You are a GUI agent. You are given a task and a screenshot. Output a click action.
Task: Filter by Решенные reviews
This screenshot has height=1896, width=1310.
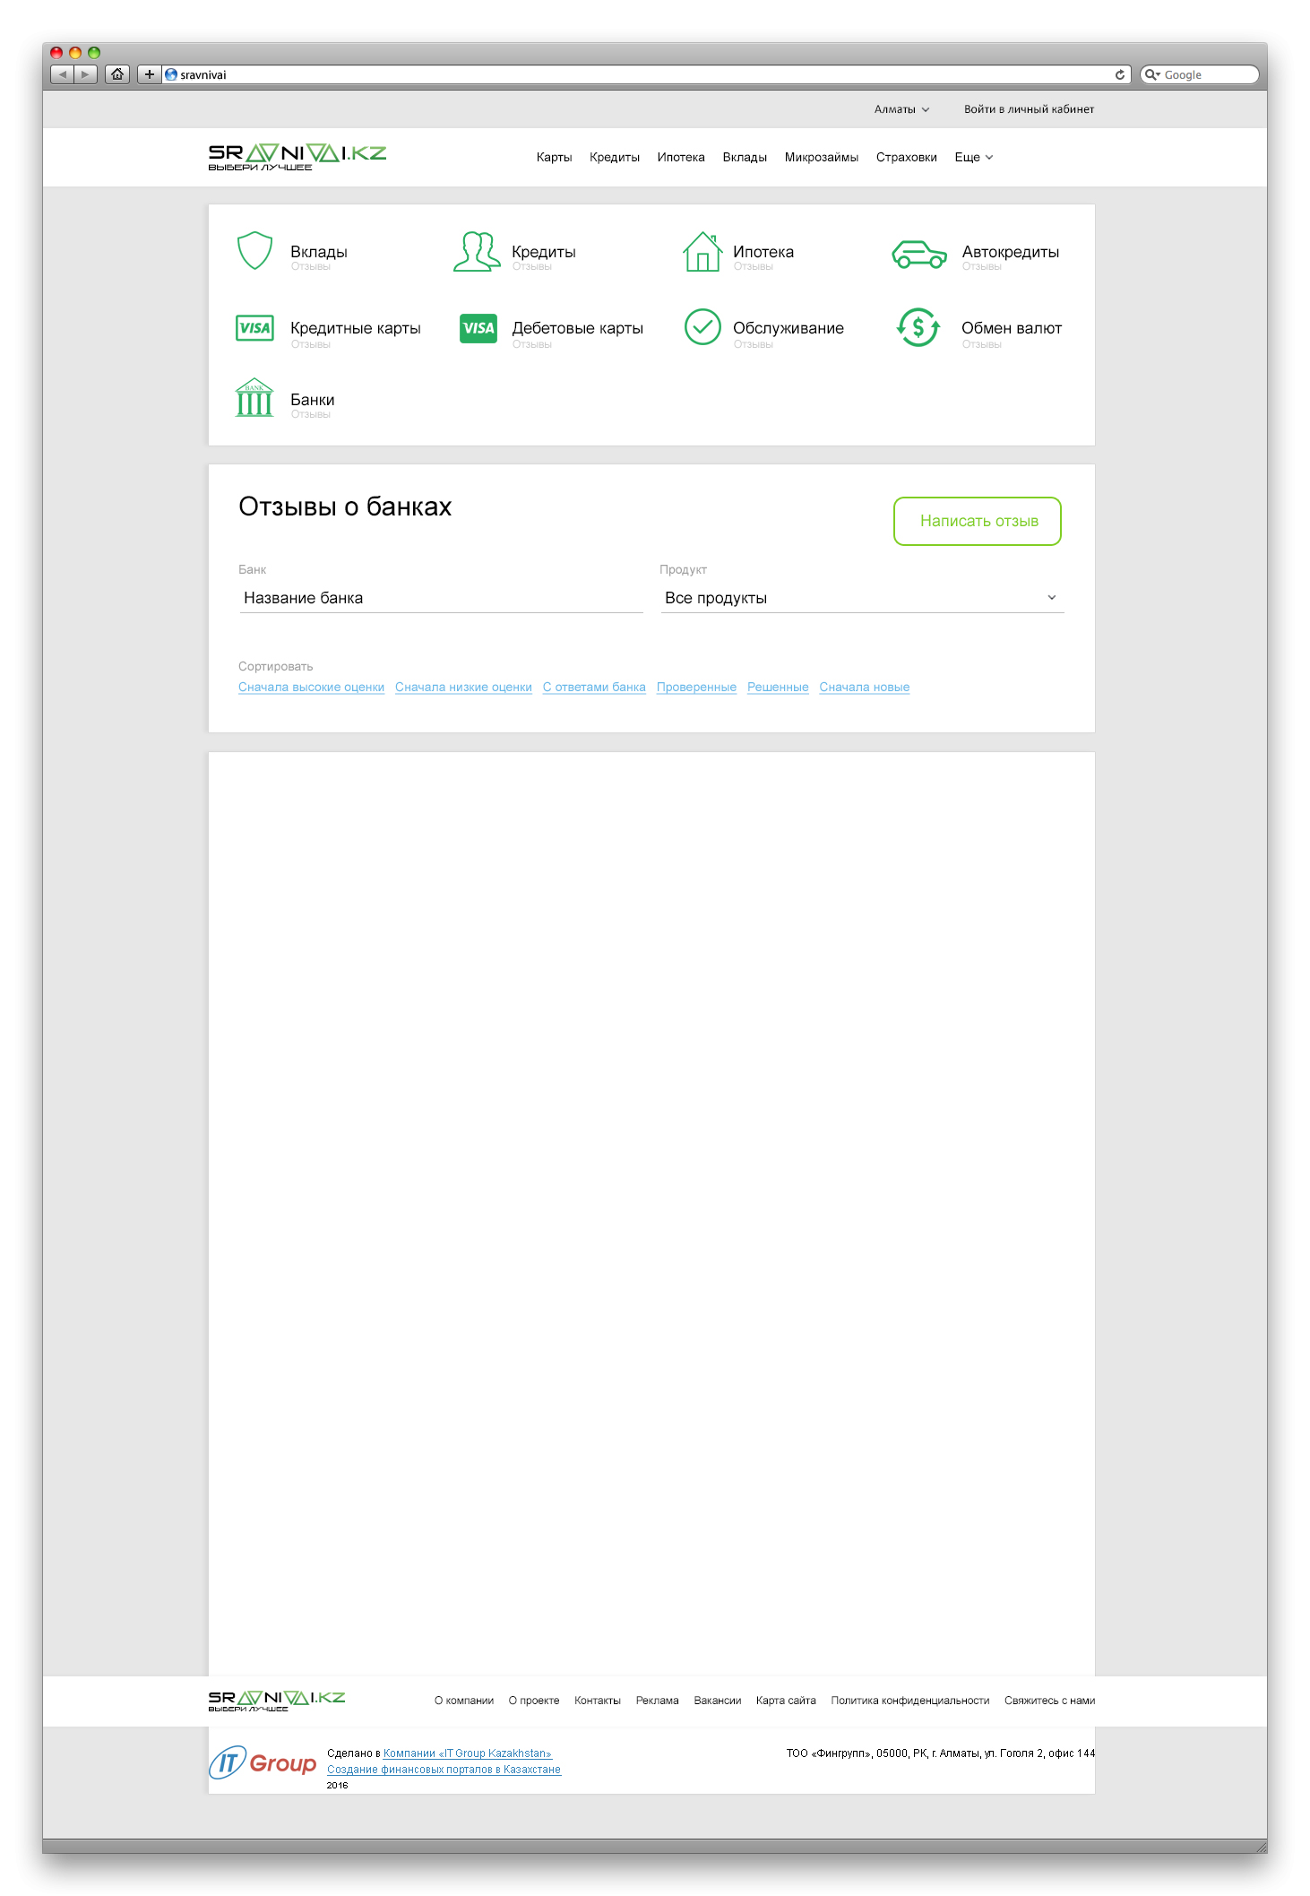(x=778, y=687)
